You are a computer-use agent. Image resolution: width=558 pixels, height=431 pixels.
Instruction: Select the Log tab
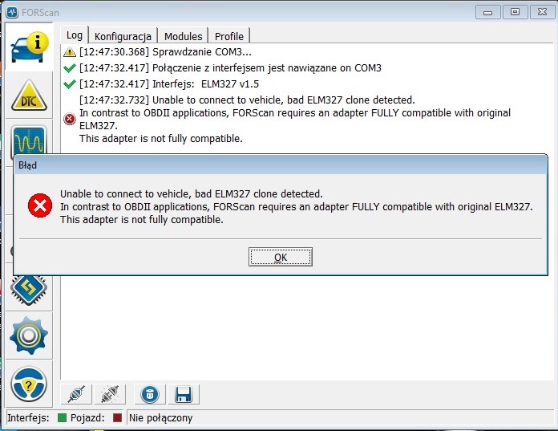click(75, 35)
